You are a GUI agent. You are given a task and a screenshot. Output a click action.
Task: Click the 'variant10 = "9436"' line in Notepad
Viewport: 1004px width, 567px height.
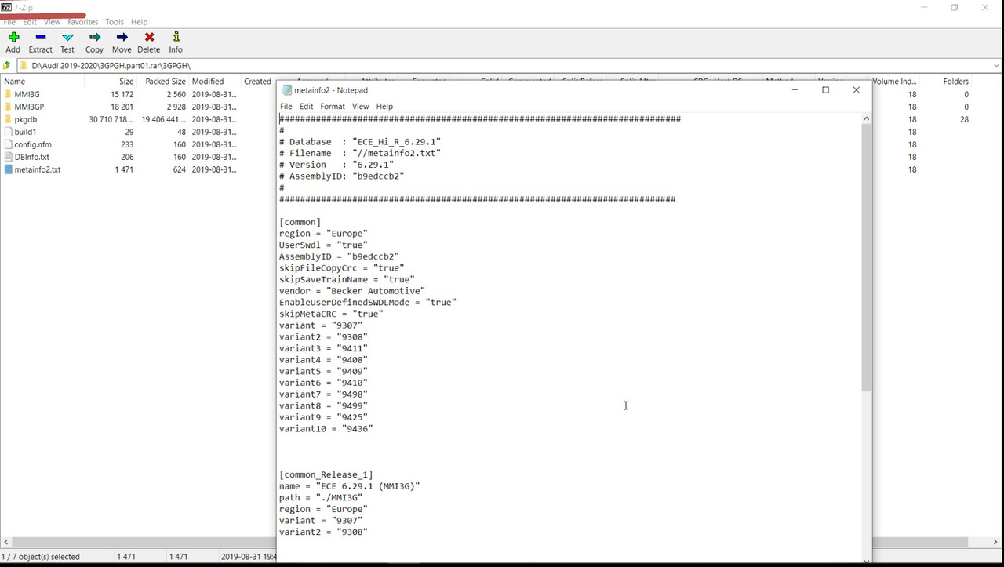[326, 429]
